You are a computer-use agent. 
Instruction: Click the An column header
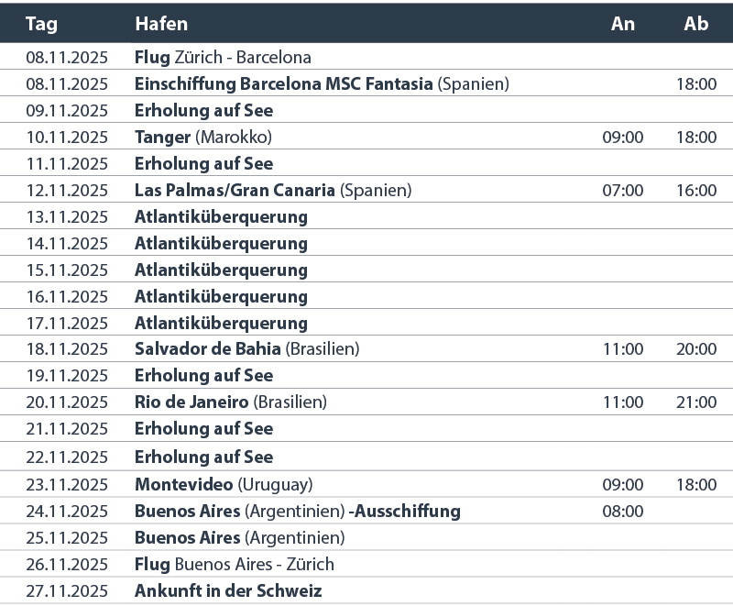coord(623,24)
